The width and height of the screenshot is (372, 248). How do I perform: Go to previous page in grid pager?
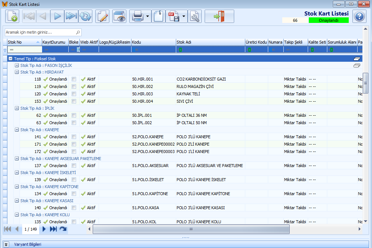click(x=17, y=229)
